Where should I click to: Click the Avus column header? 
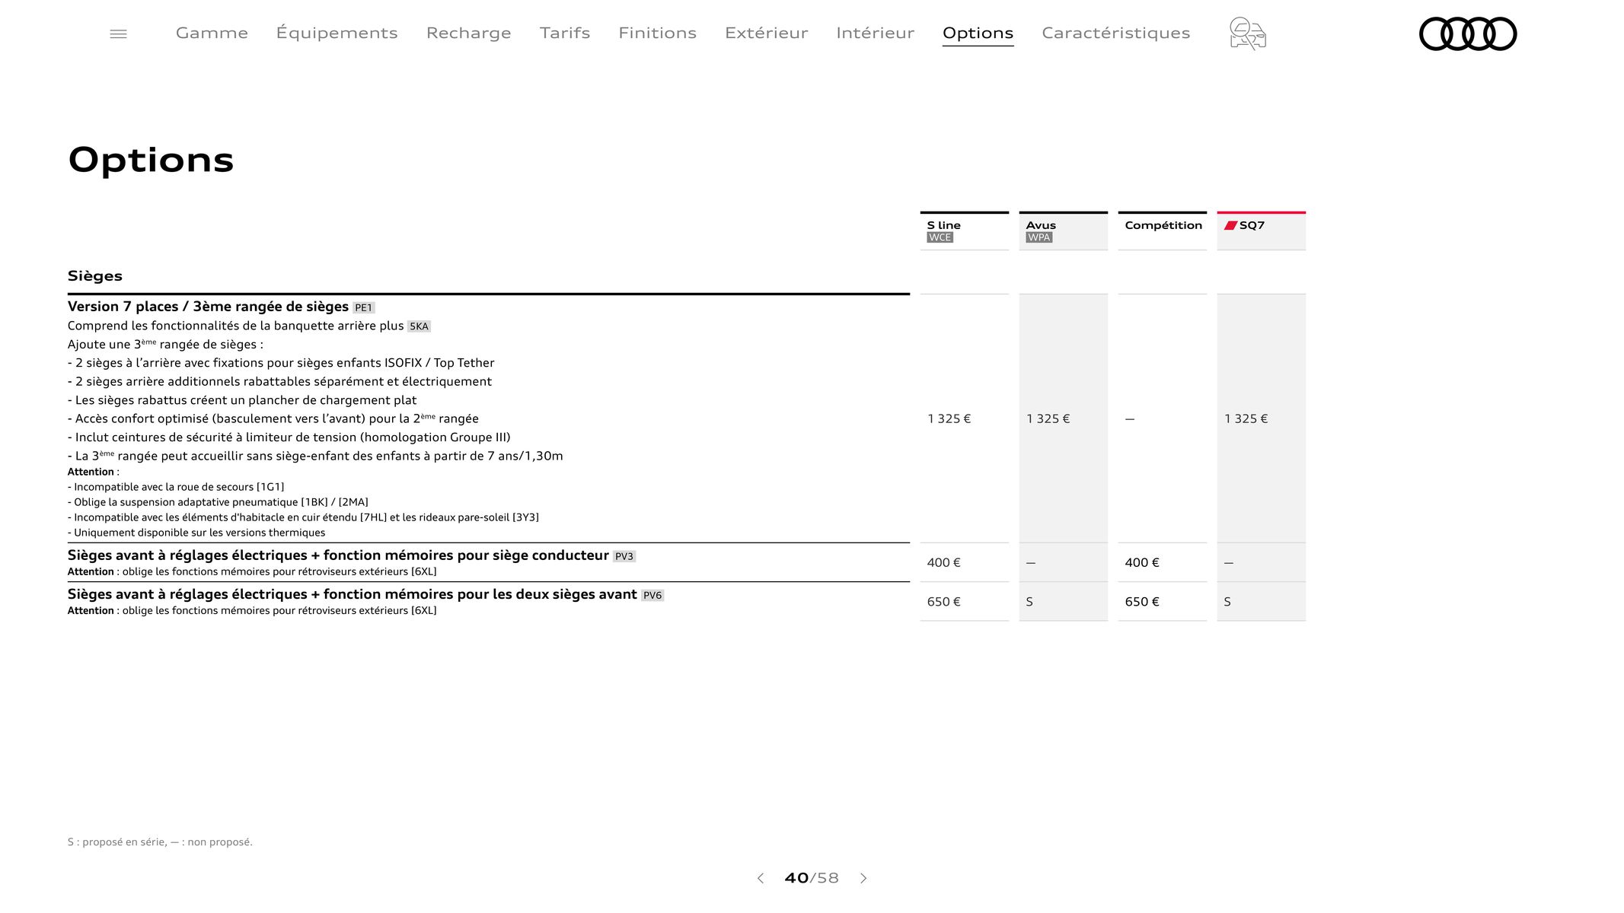point(1063,231)
